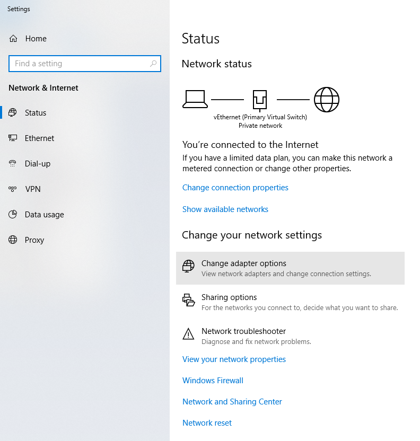Go to Network and Sharing Center
Viewport: 420px width, 441px height.
point(232,402)
